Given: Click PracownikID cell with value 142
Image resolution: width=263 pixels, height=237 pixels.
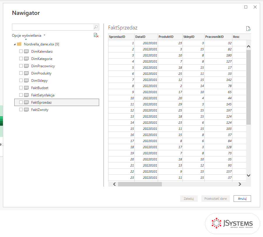Looking at the screenshot, I should tap(218, 80).
